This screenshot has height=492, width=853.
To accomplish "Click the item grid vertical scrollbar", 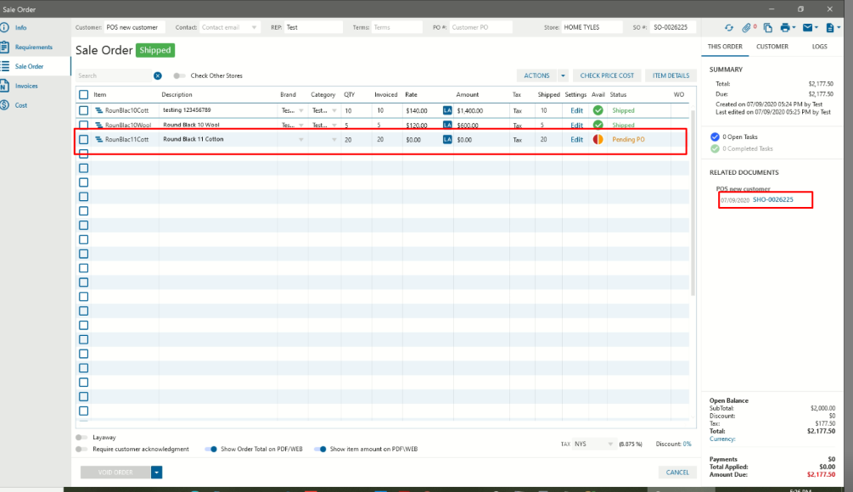I will click(x=693, y=203).
